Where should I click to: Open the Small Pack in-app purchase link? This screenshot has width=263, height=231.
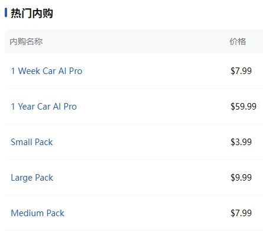[x=32, y=142]
